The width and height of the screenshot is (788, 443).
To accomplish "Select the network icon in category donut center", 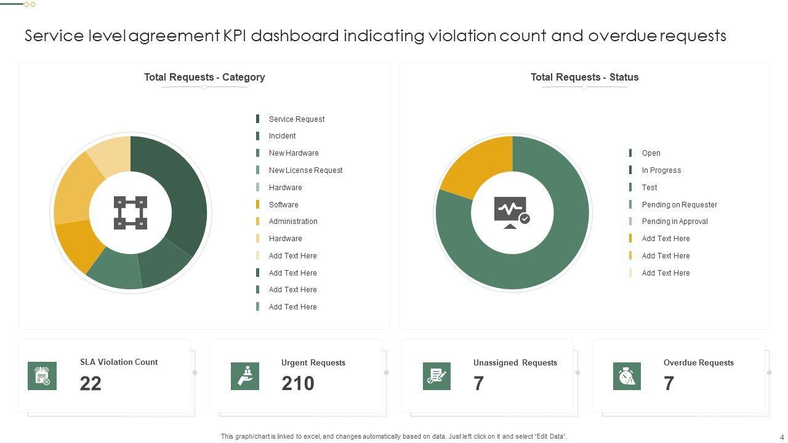I will tap(131, 213).
